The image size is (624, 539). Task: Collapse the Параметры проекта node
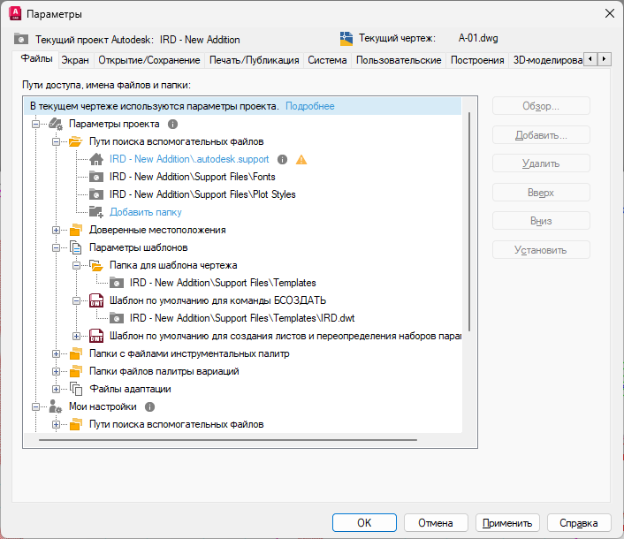pyautogui.click(x=36, y=124)
